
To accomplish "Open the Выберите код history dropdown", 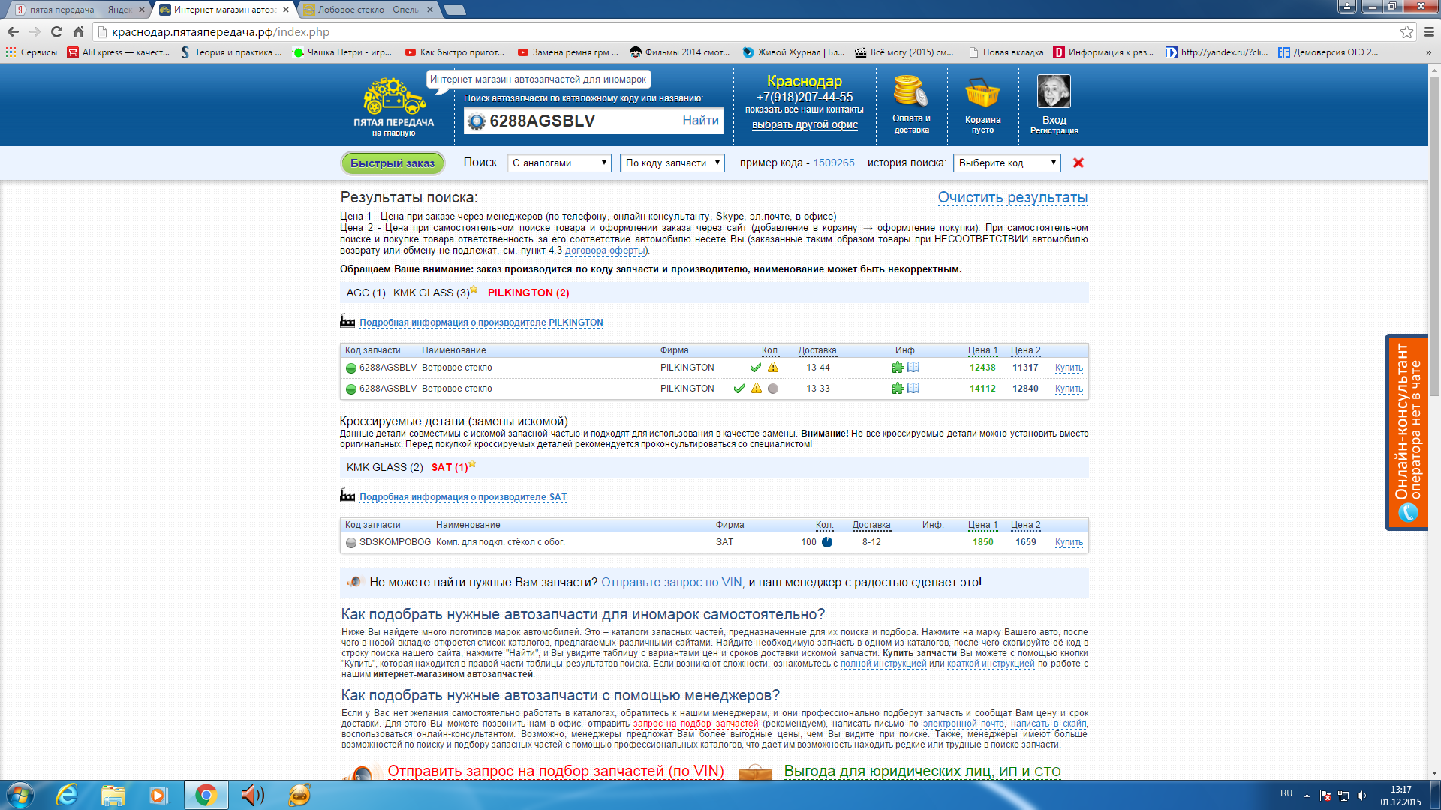I will [1006, 163].
